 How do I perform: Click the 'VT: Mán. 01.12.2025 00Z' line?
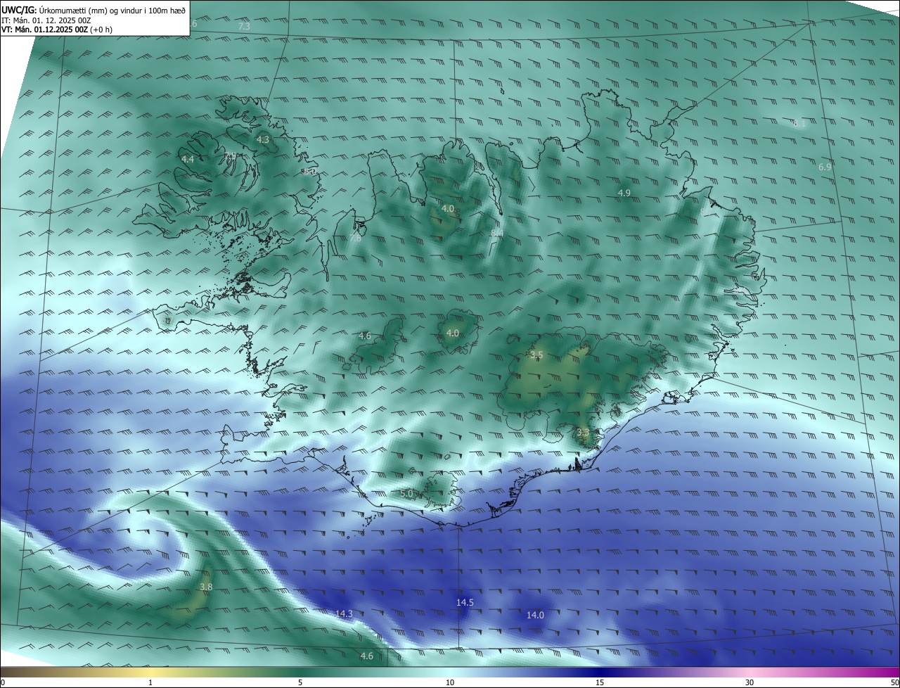[x=44, y=30]
